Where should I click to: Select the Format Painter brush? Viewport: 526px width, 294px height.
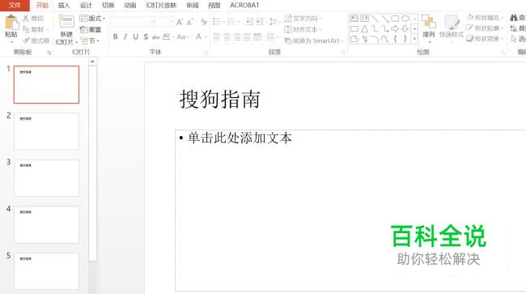pos(26,40)
